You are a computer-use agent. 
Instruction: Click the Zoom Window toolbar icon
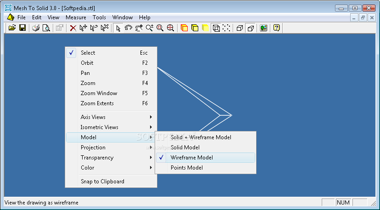coord(160,28)
